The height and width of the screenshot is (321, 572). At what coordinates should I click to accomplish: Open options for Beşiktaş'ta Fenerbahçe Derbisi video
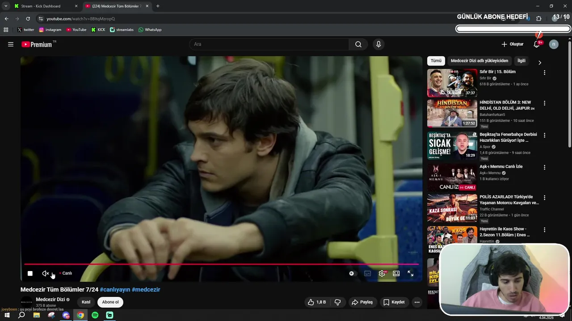(x=544, y=135)
